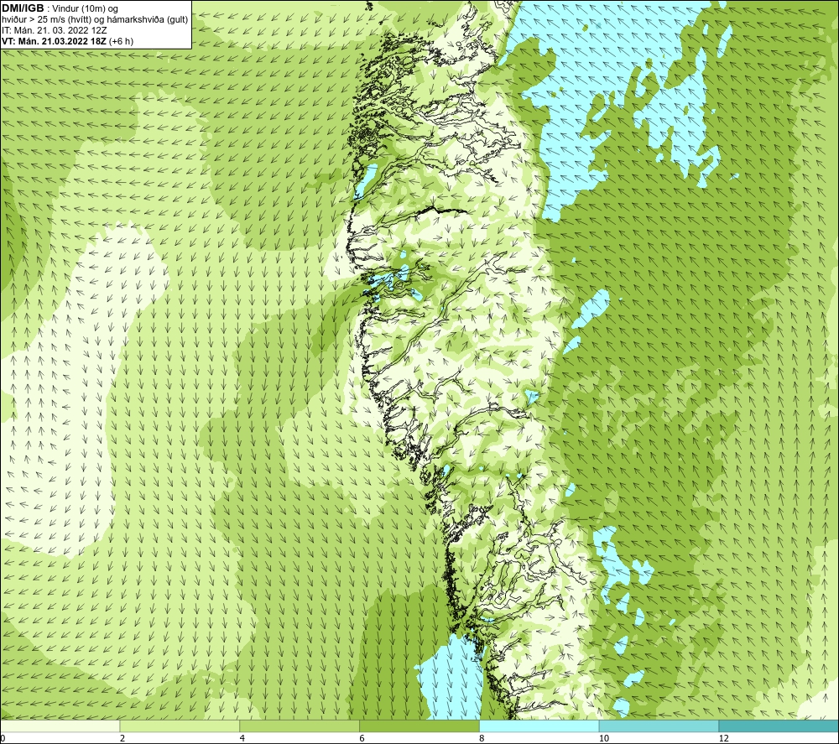Click the legend scale label '12'
The width and height of the screenshot is (839, 744).
click(x=723, y=739)
